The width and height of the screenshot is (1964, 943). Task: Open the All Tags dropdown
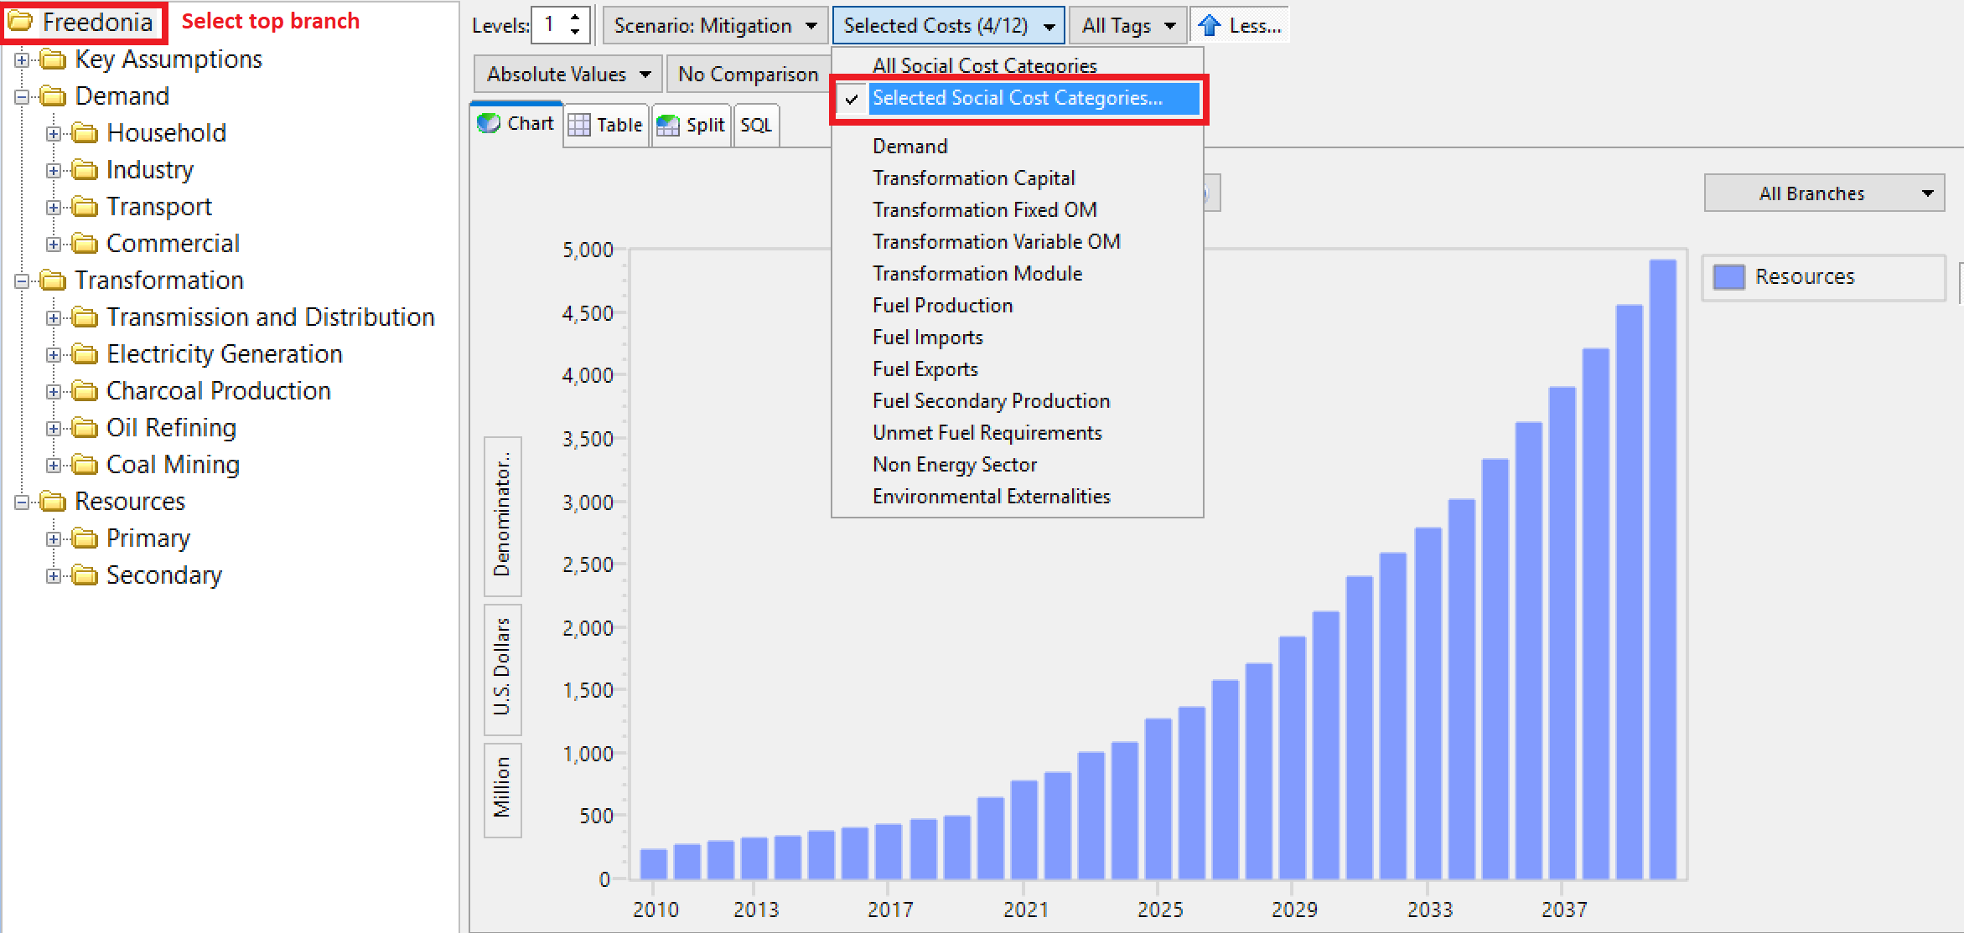(x=1128, y=26)
